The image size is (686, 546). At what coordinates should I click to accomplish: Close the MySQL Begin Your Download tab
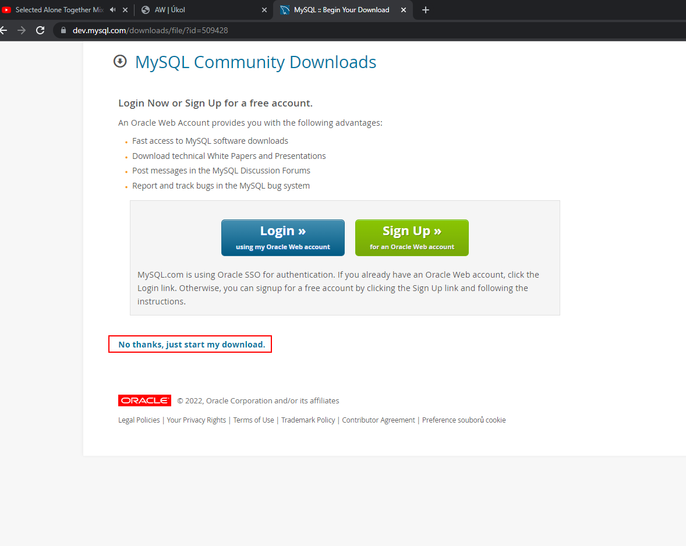[404, 10]
